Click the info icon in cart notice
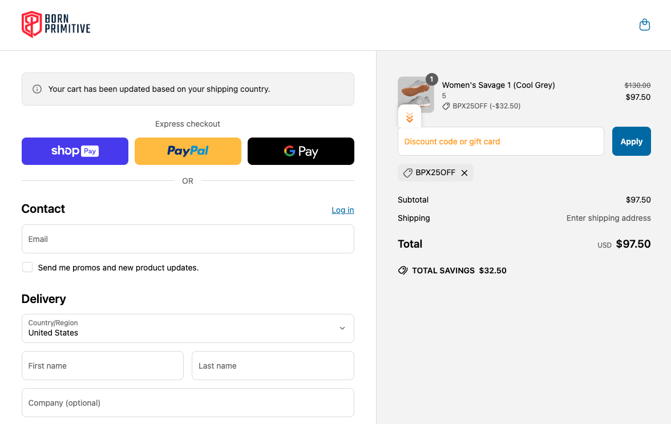This screenshot has width=671, height=424. pyautogui.click(x=37, y=89)
